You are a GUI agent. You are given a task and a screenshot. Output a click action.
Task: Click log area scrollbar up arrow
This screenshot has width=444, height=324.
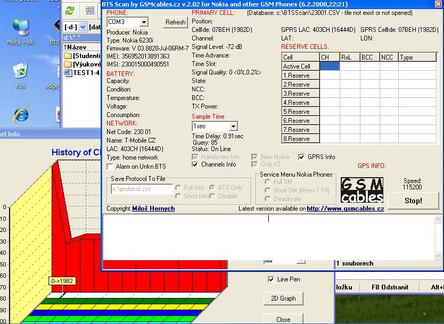pyautogui.click(x=438, y=219)
